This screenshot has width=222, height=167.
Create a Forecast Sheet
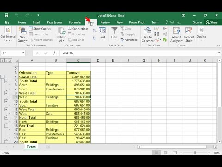[x=189, y=34]
